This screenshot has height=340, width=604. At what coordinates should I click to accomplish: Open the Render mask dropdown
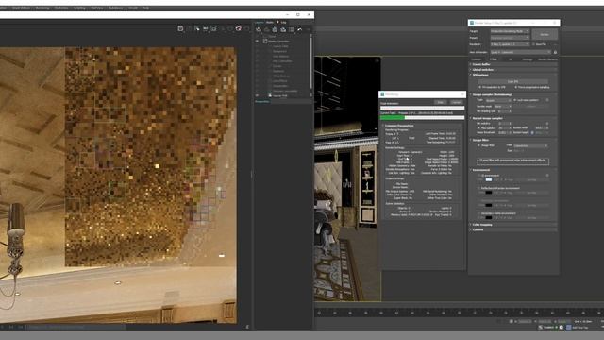[x=503, y=106]
